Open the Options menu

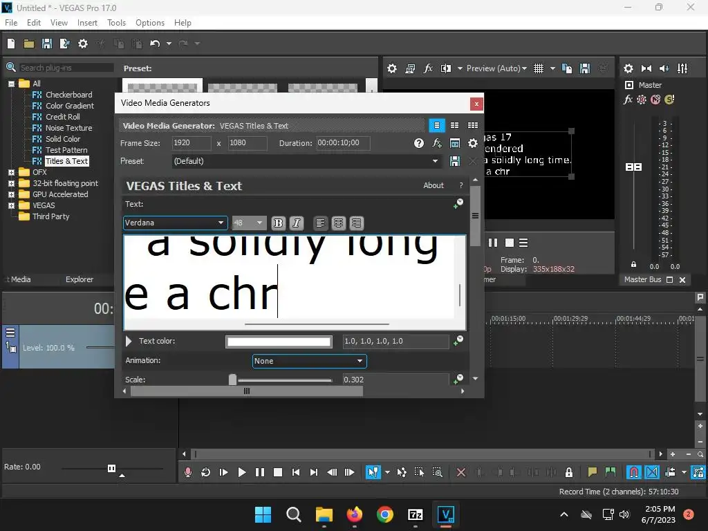point(150,23)
